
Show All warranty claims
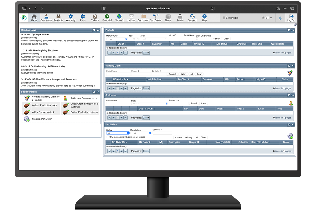pyautogui.click(x=192, y=74)
